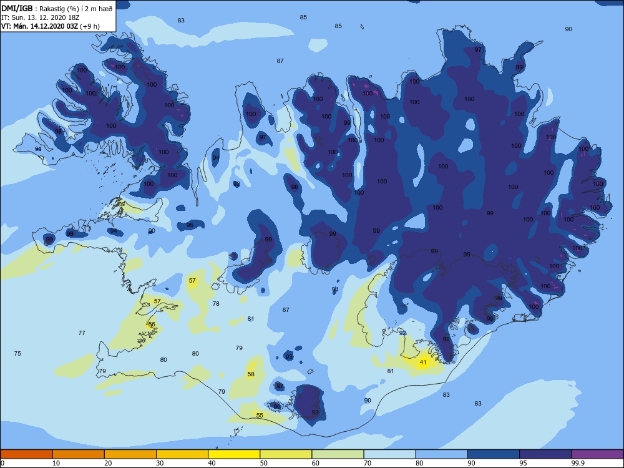Pick the purple above-99.9 legend swatch
This screenshot has width=624, height=468.
pyautogui.click(x=597, y=454)
